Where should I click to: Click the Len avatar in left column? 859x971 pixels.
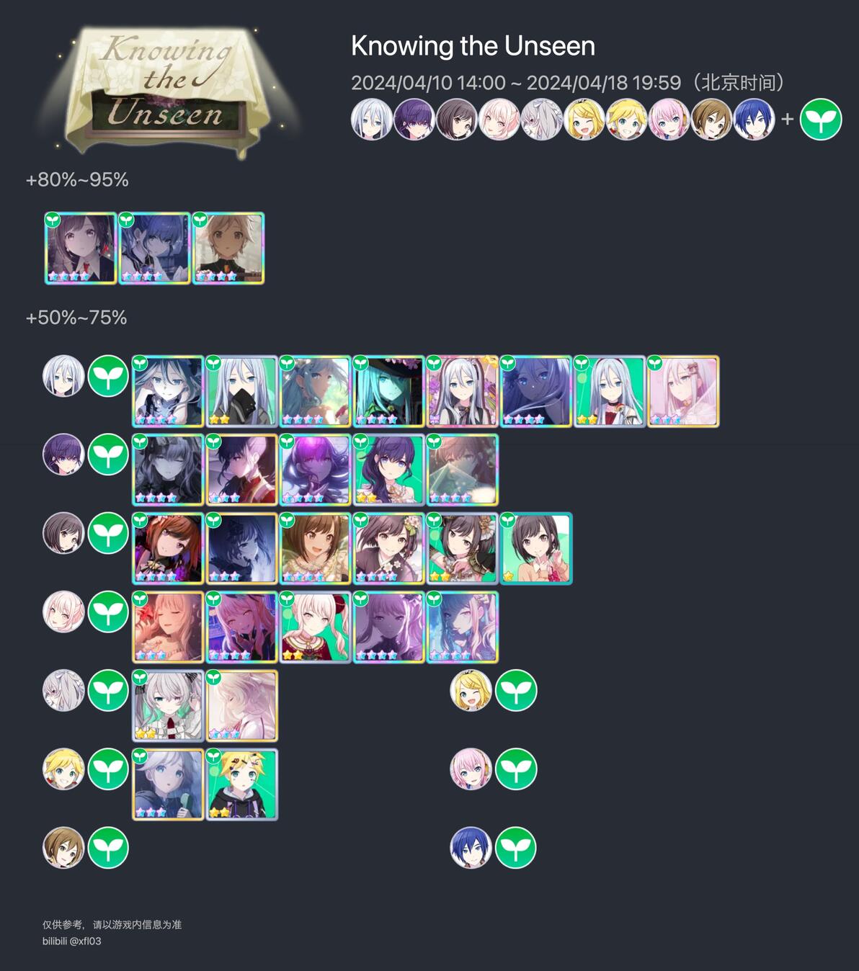63,769
